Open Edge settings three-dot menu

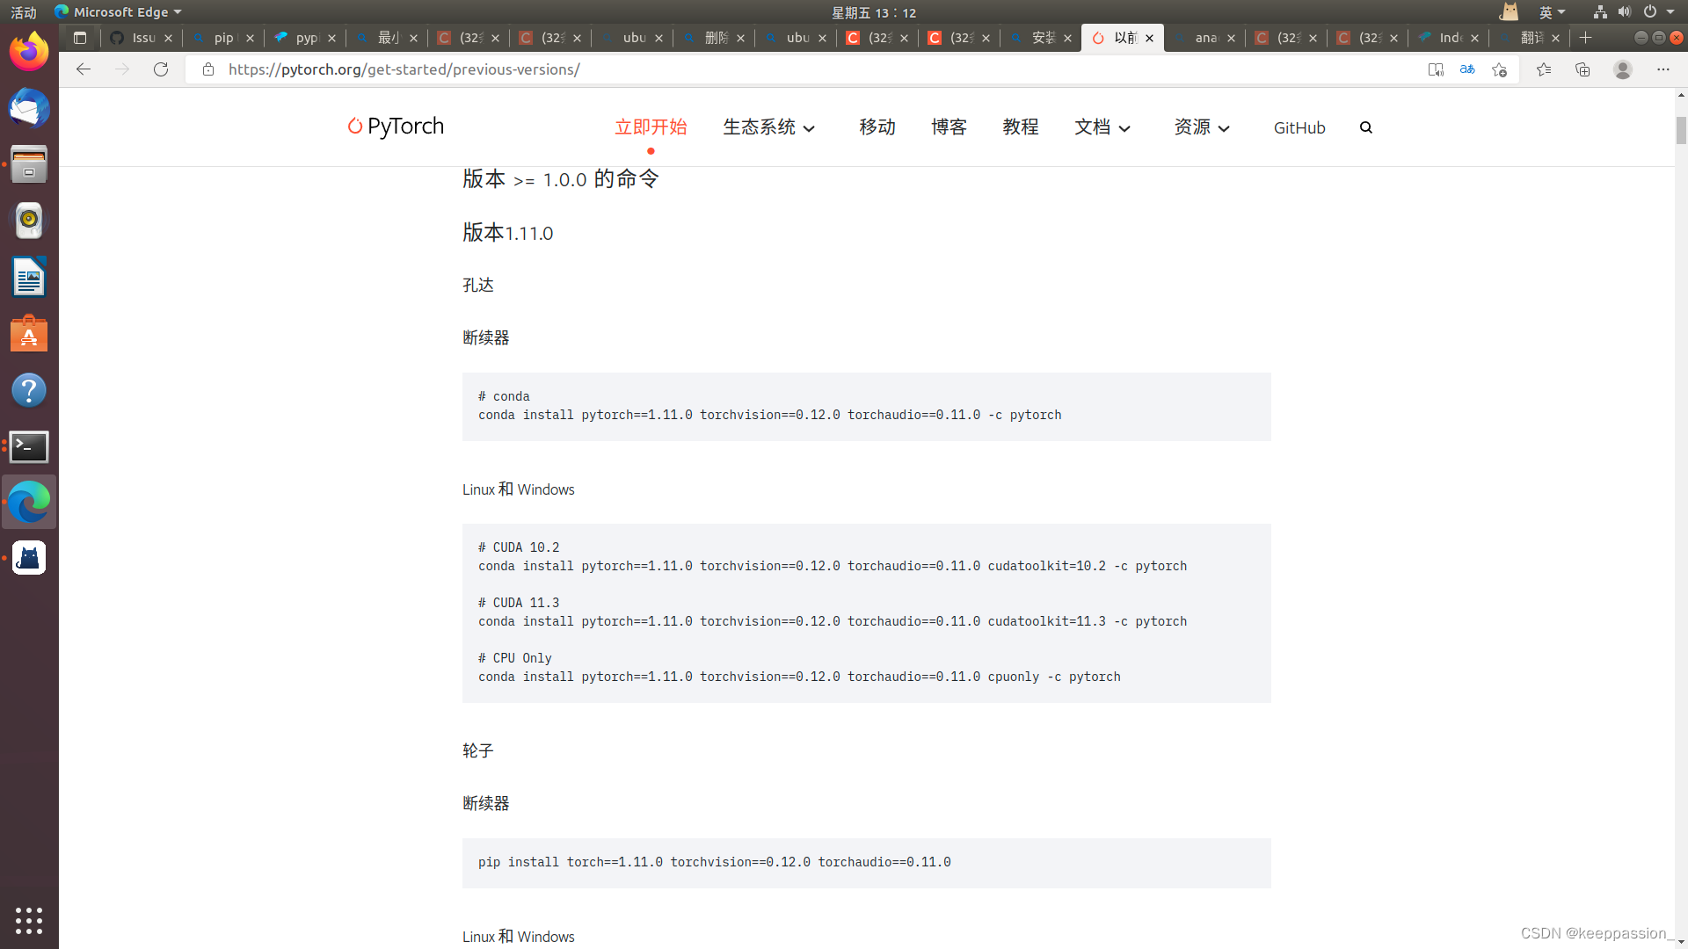pyautogui.click(x=1663, y=69)
